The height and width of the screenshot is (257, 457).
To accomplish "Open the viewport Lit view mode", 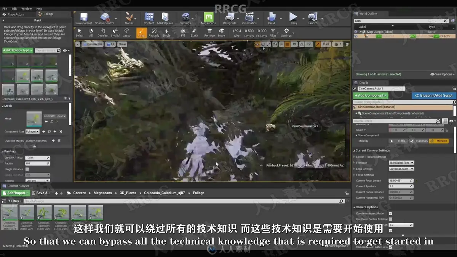I will click(111, 44).
